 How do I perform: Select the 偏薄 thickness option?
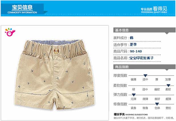tap(134, 80)
